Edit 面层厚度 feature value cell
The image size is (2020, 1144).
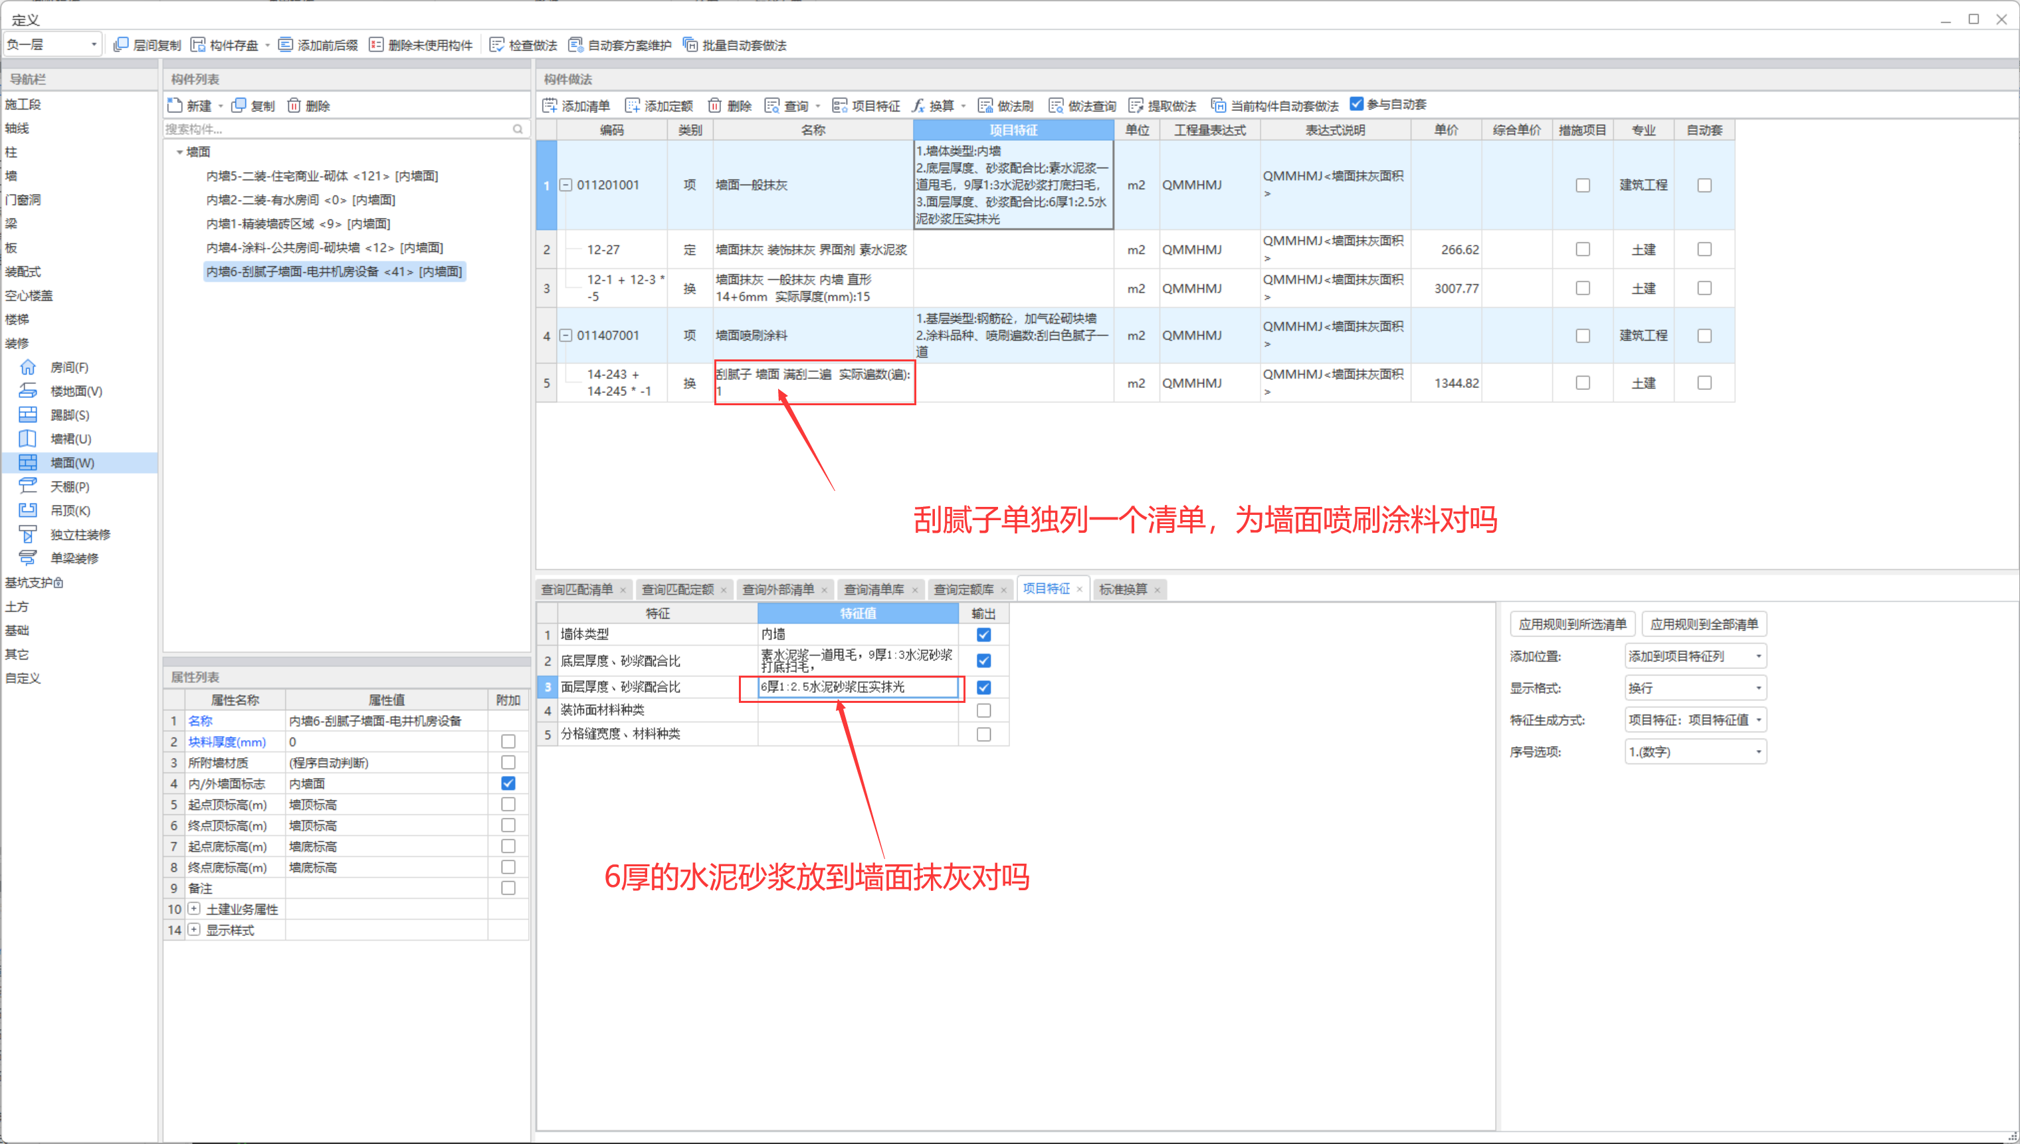click(858, 687)
